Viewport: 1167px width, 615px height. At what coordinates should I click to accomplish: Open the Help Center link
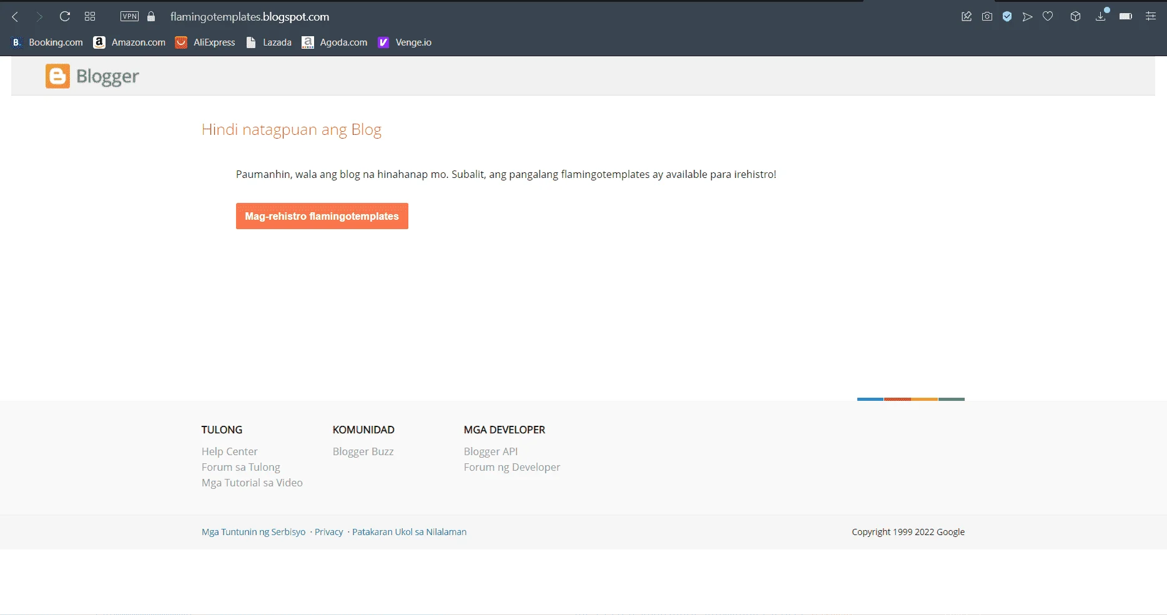click(229, 451)
